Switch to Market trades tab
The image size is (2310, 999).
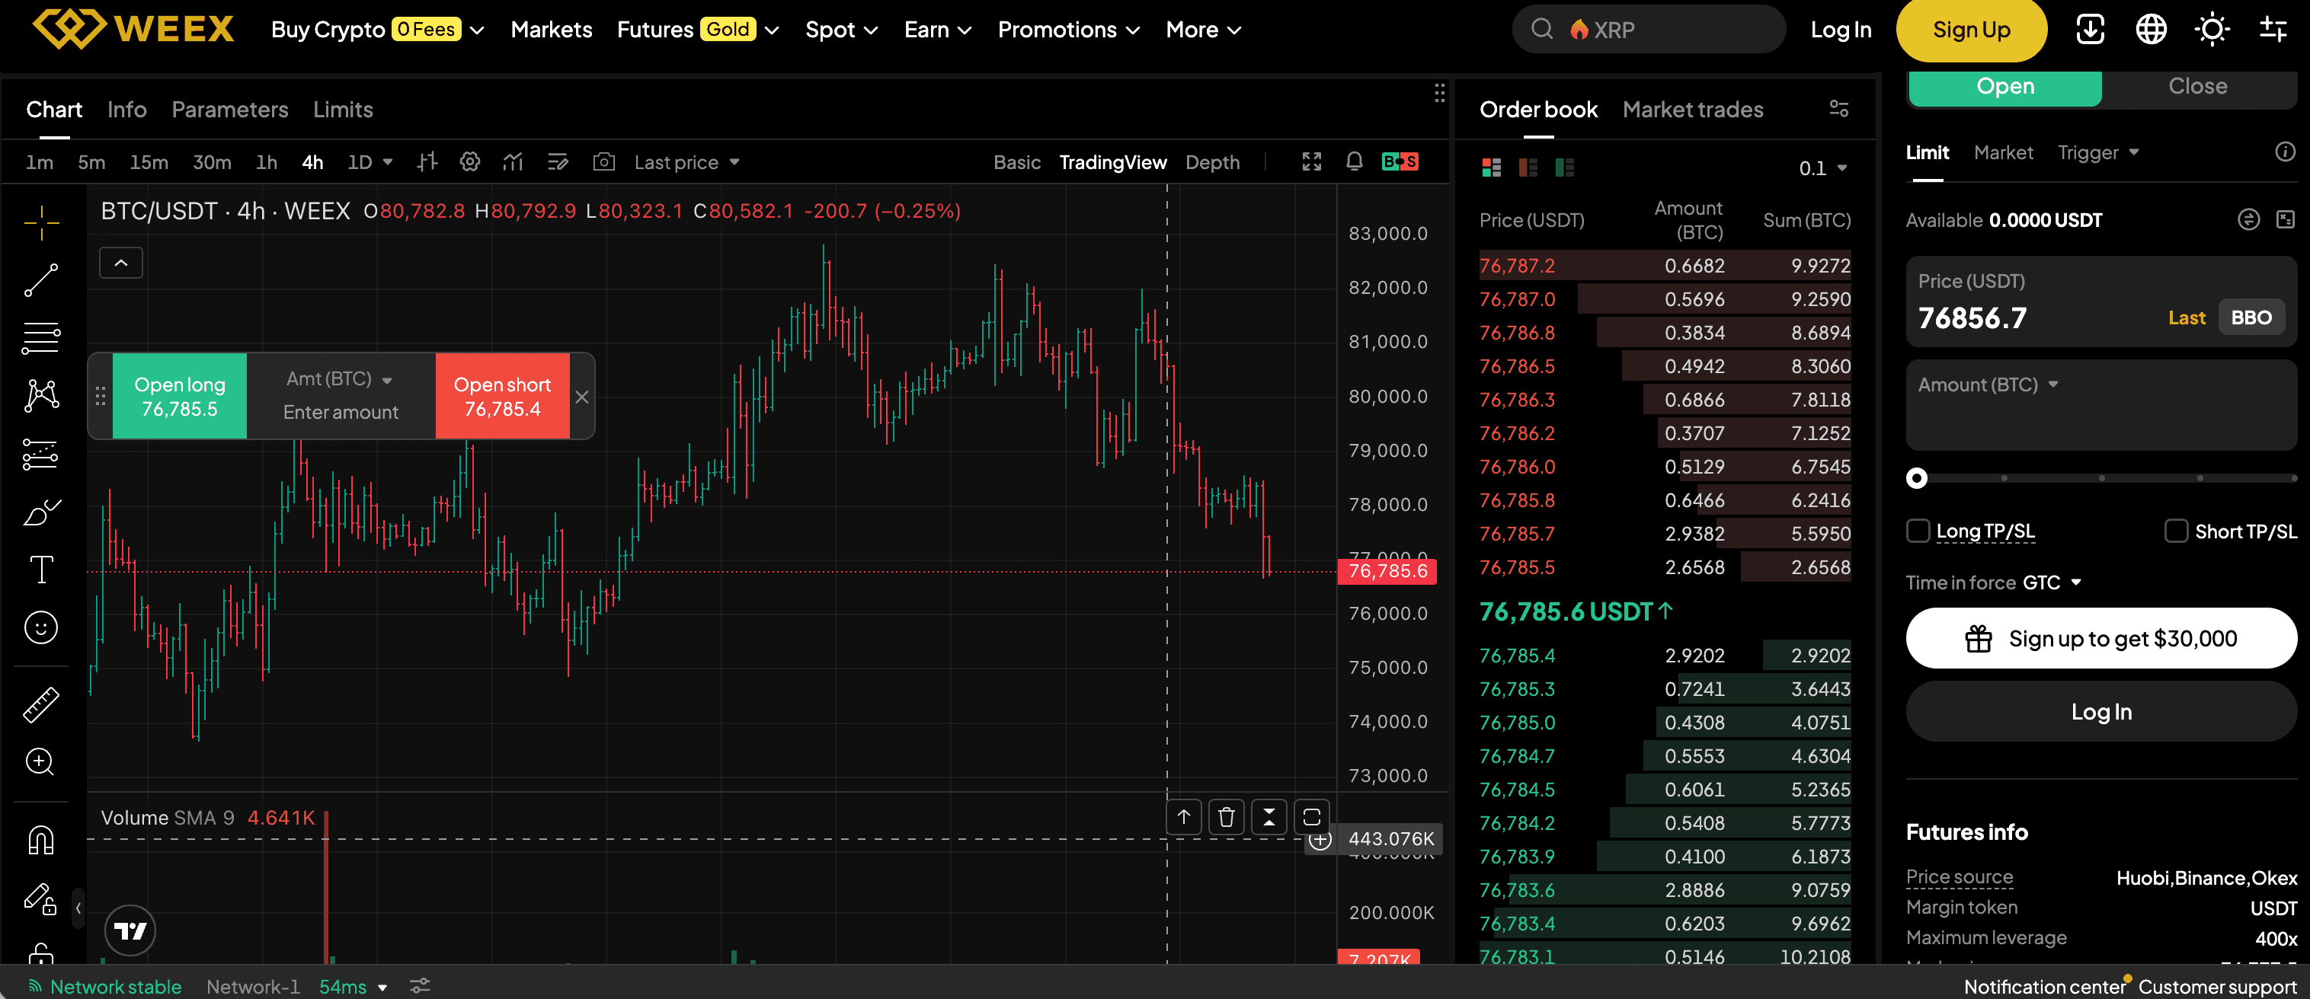1692,110
